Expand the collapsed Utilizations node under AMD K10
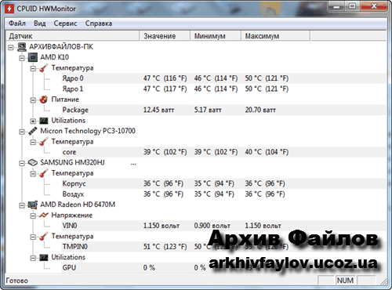Viewport: 392px width, 290px height. 33,121
